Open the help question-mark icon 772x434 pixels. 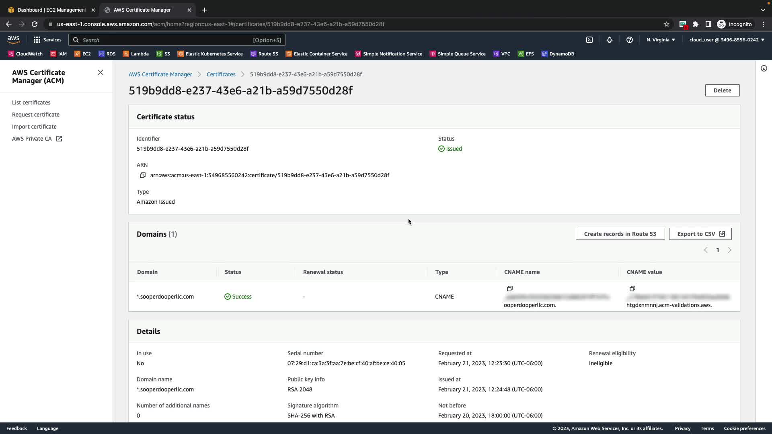pos(630,40)
